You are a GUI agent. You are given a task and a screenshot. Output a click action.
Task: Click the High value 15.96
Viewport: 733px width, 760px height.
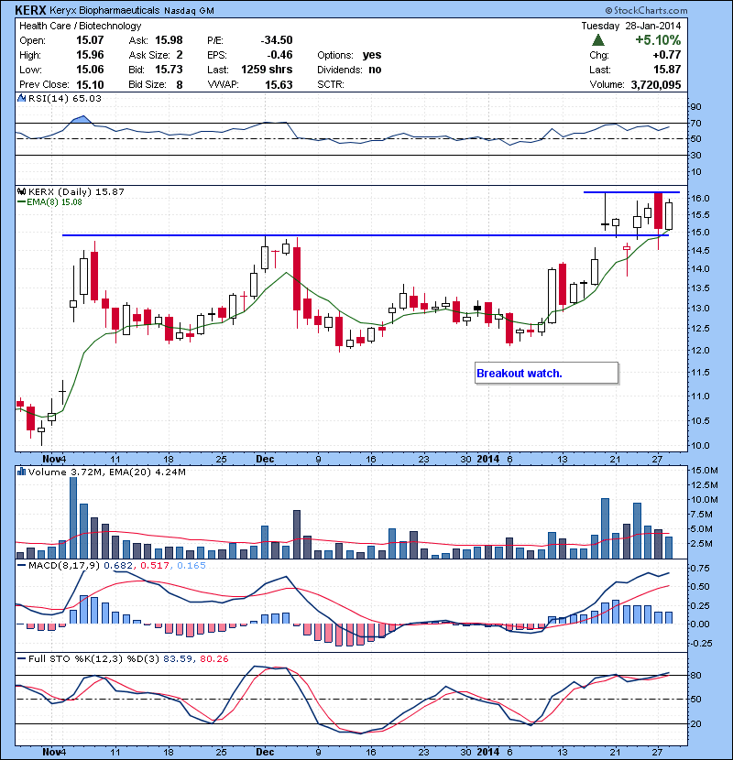[90, 55]
